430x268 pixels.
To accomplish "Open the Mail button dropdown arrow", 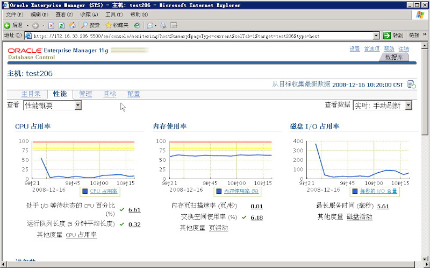I will tap(155, 25).
